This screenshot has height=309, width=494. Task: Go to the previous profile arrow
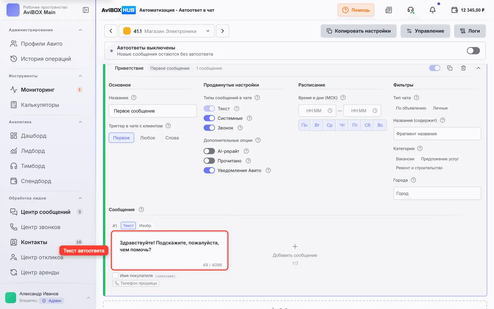[111, 31]
